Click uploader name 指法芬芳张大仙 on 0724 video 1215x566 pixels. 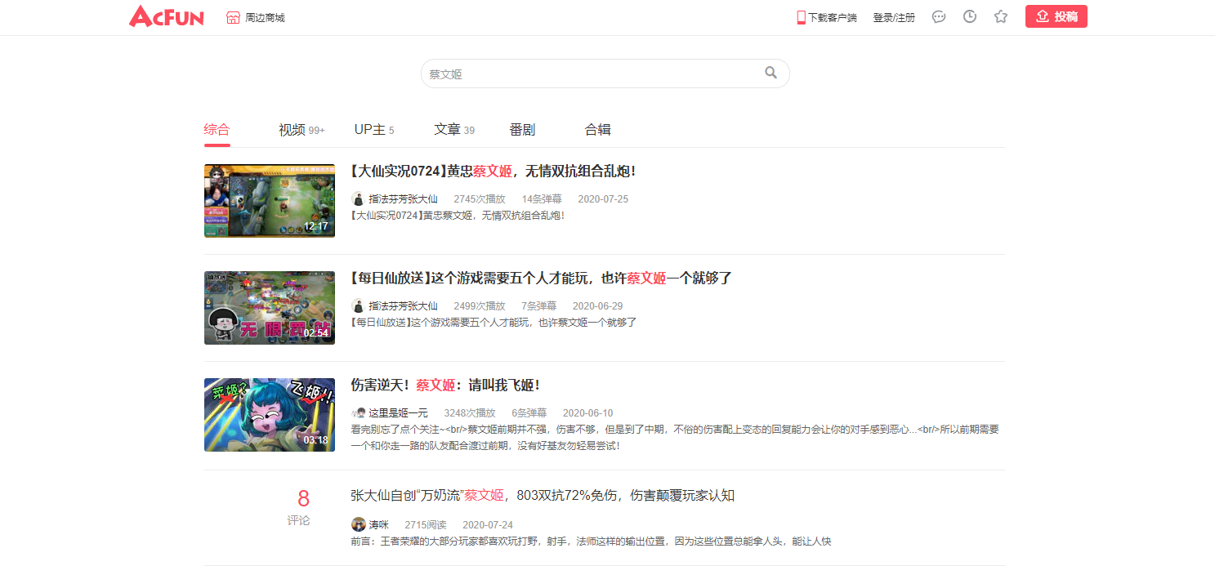[403, 199]
